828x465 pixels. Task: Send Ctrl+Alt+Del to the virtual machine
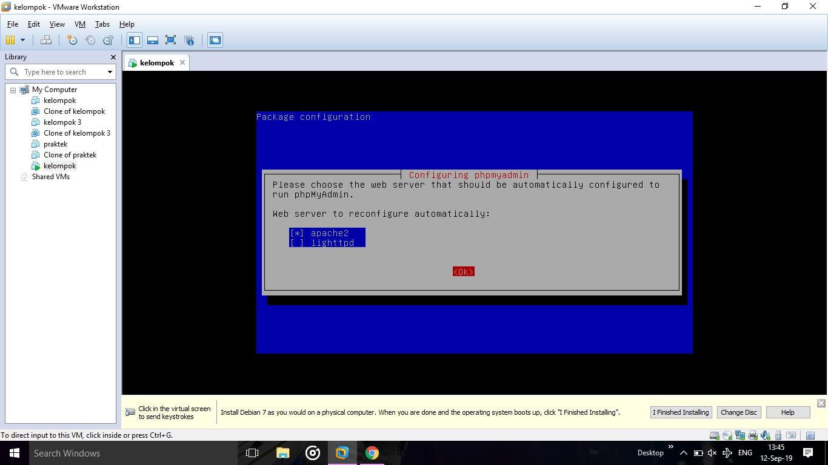click(x=45, y=40)
